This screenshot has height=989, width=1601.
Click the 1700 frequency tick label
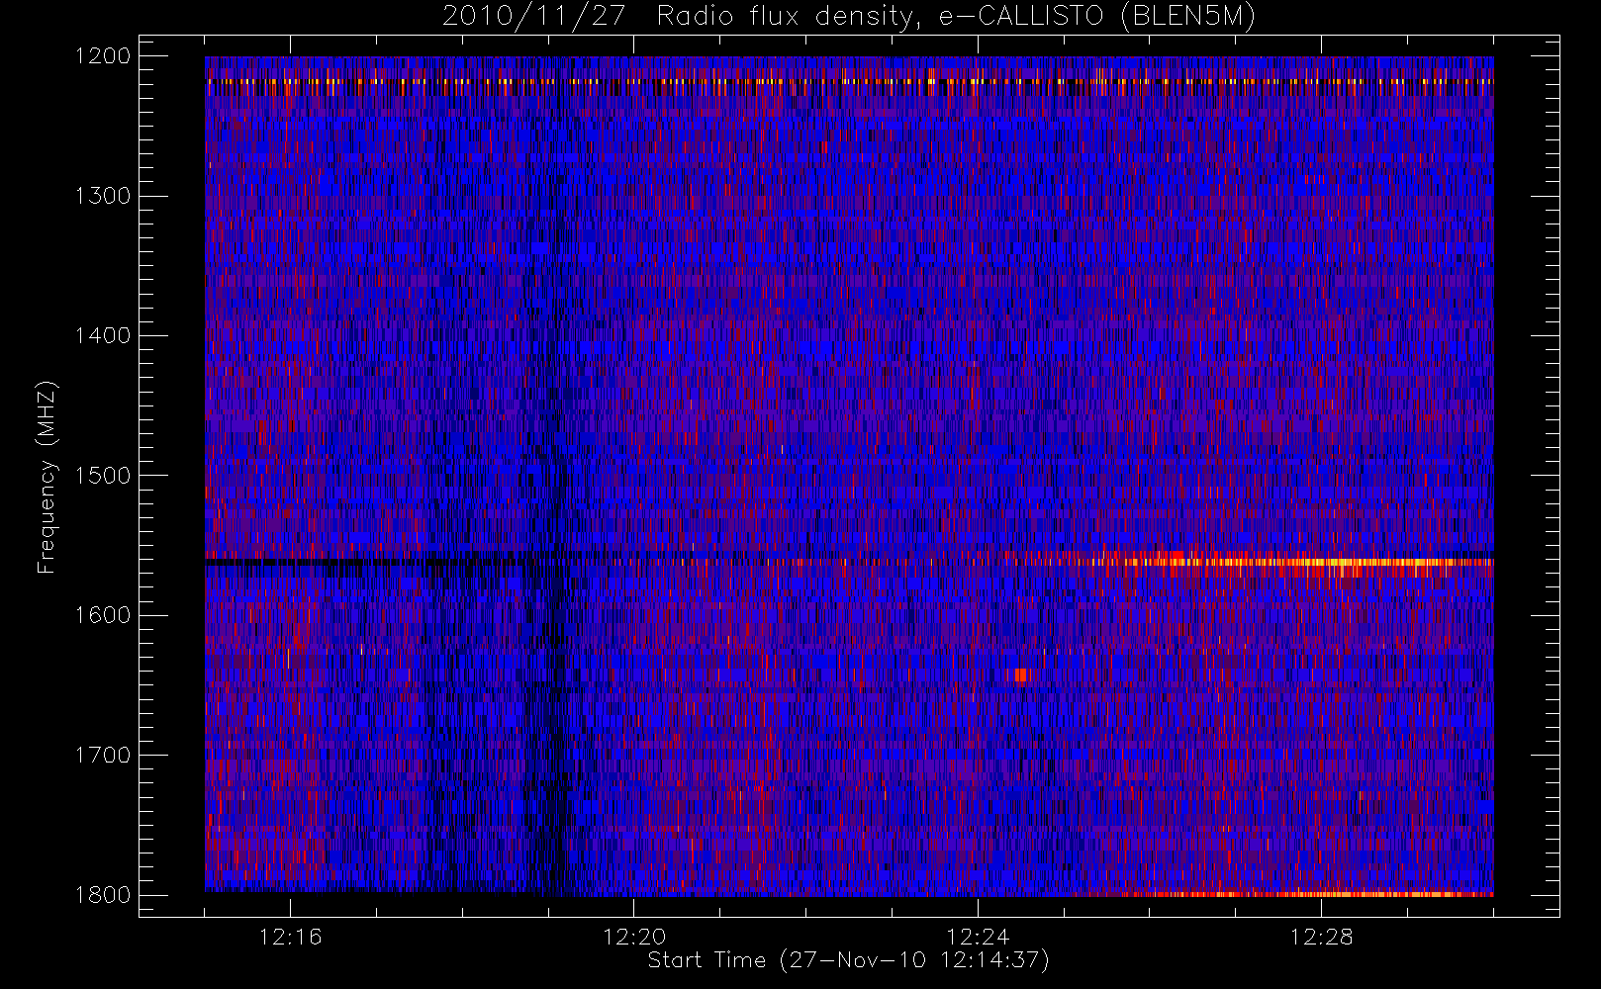(103, 756)
